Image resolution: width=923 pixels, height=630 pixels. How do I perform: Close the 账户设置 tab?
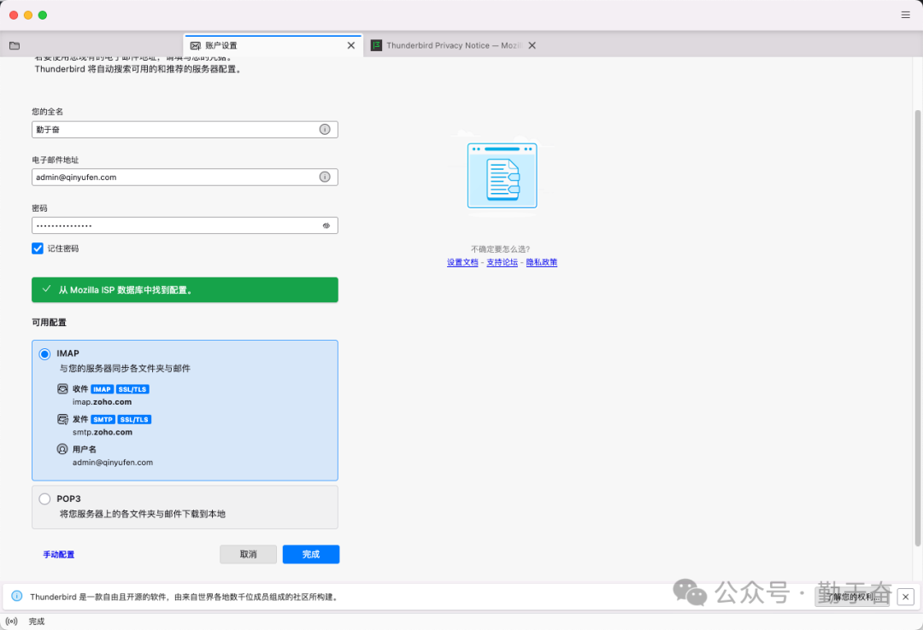pyautogui.click(x=351, y=45)
